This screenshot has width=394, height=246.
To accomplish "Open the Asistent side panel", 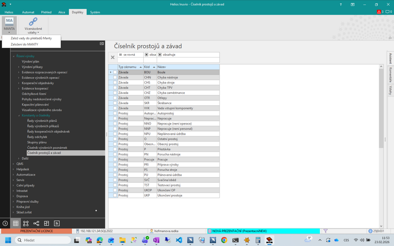I will [390, 58].
